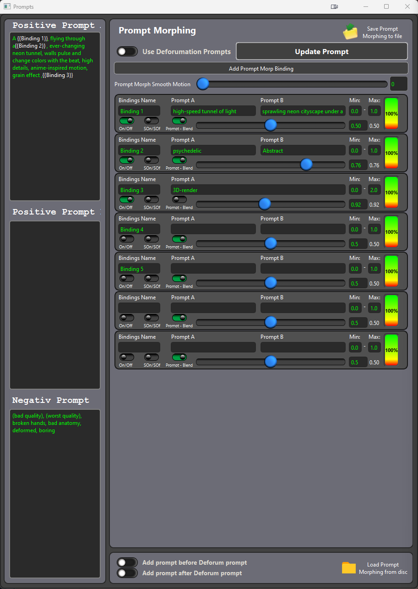Screen dimensions: 418x589
Task: Click the 'Prompt Morphing' heading text
Action: (157, 30)
